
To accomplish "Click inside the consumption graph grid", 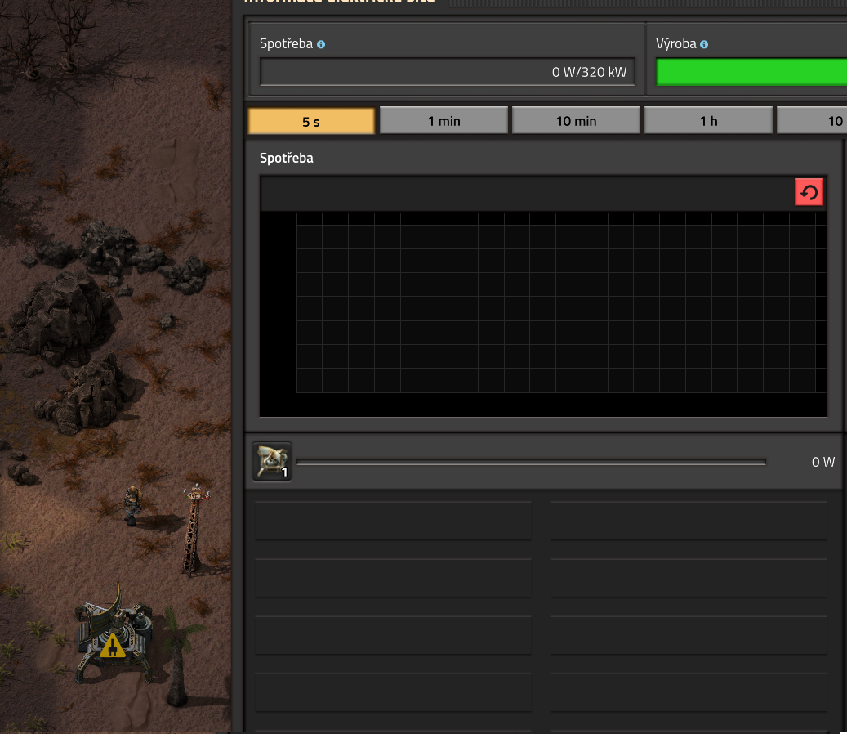I will pyautogui.click(x=555, y=302).
